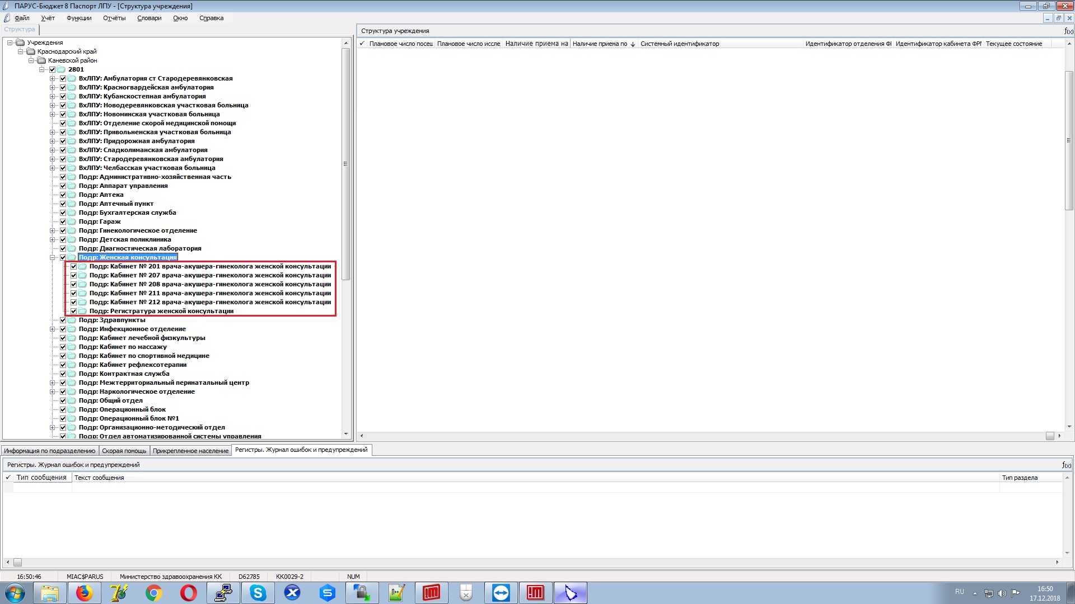Switch to Скорая помощь tab
Screen dimensions: 1075x604
[x=124, y=451]
